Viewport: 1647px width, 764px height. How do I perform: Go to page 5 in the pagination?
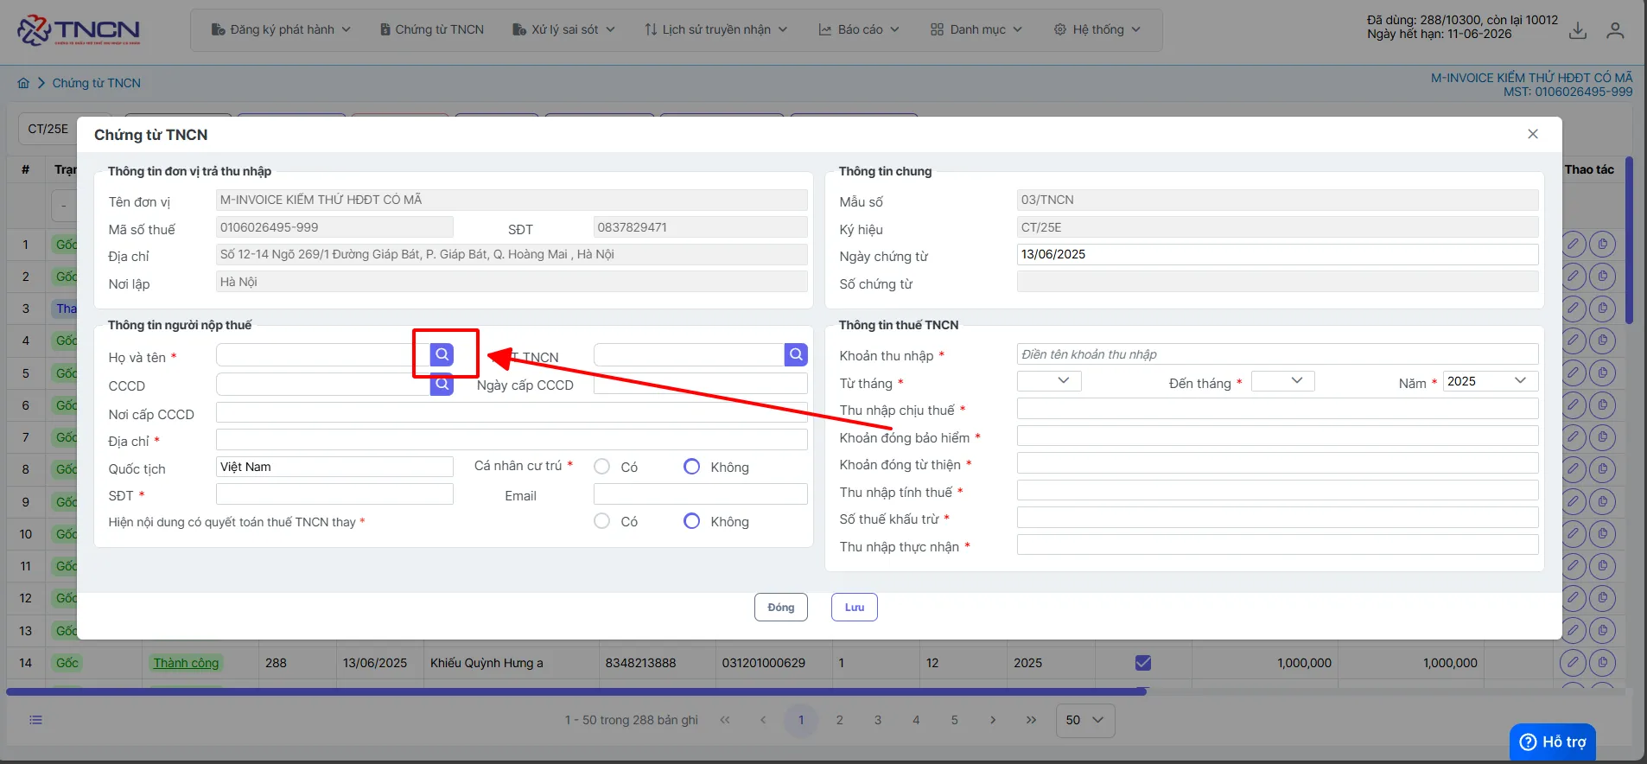point(954,720)
